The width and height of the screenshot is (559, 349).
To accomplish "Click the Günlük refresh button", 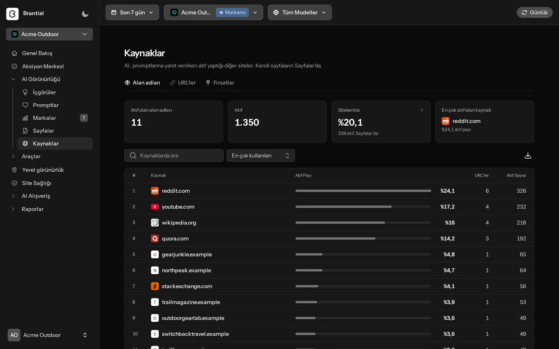I will click(535, 12).
